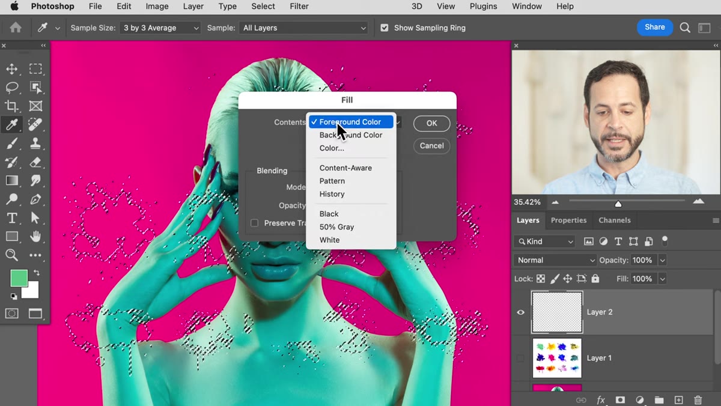This screenshot has width=721, height=406.
Task: Open the Normal blend mode dropdown
Action: point(555,260)
